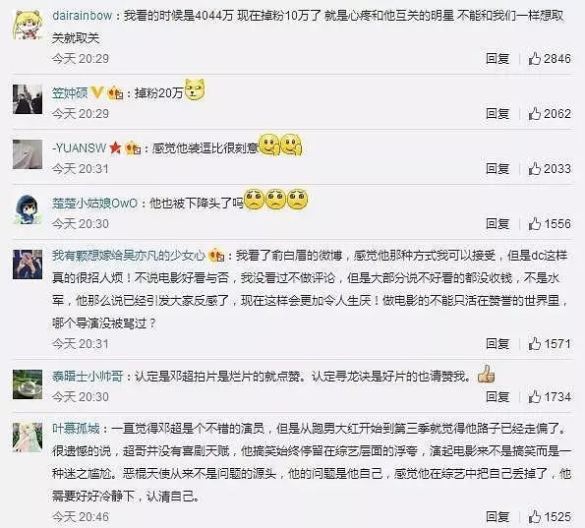Click thumbs-up icon with 2062 likes
Image resolution: width=585 pixels, height=528 pixels.
tap(534, 113)
